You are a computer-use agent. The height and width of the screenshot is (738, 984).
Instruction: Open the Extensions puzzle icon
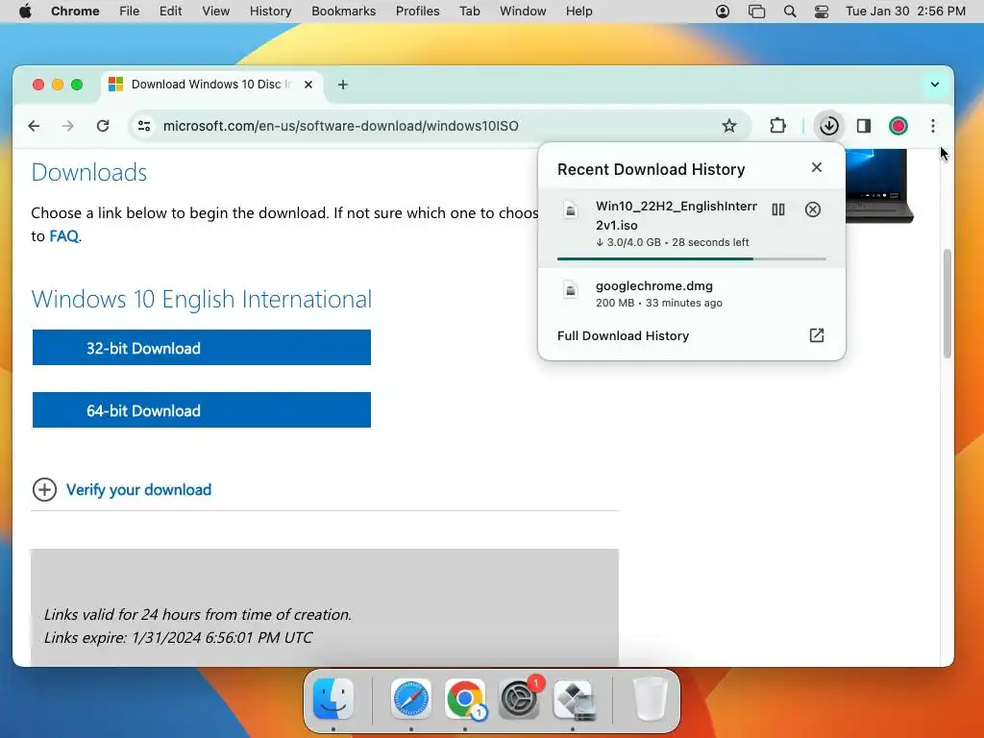[777, 126]
